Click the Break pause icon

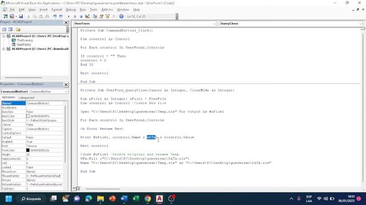pyautogui.click(x=75, y=17)
